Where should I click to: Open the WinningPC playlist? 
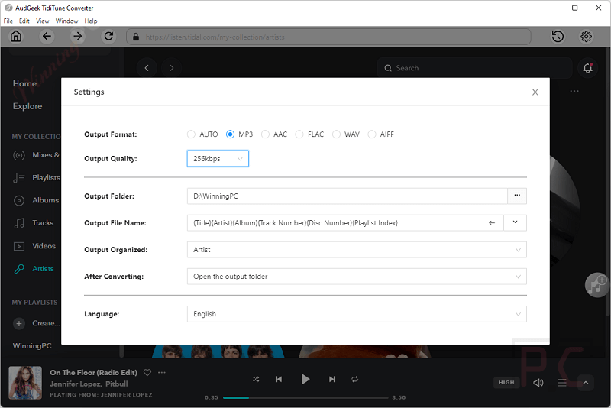point(32,345)
